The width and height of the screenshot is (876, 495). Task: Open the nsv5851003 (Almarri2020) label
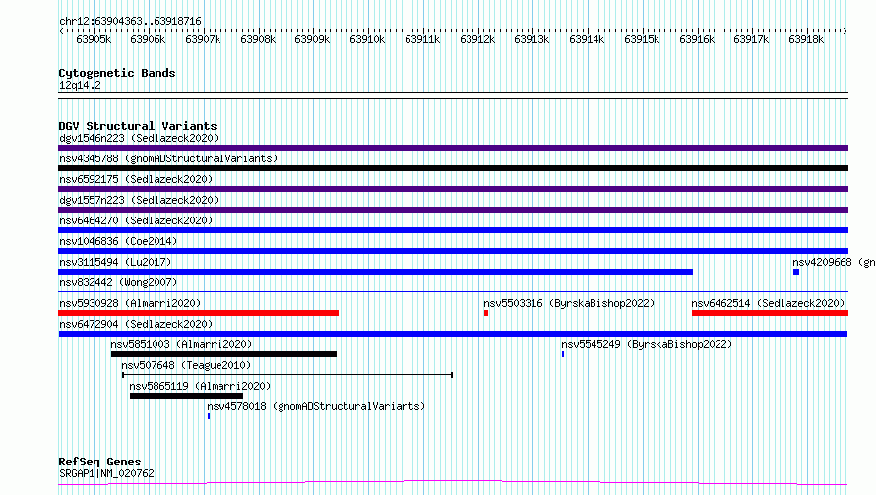[x=181, y=344]
